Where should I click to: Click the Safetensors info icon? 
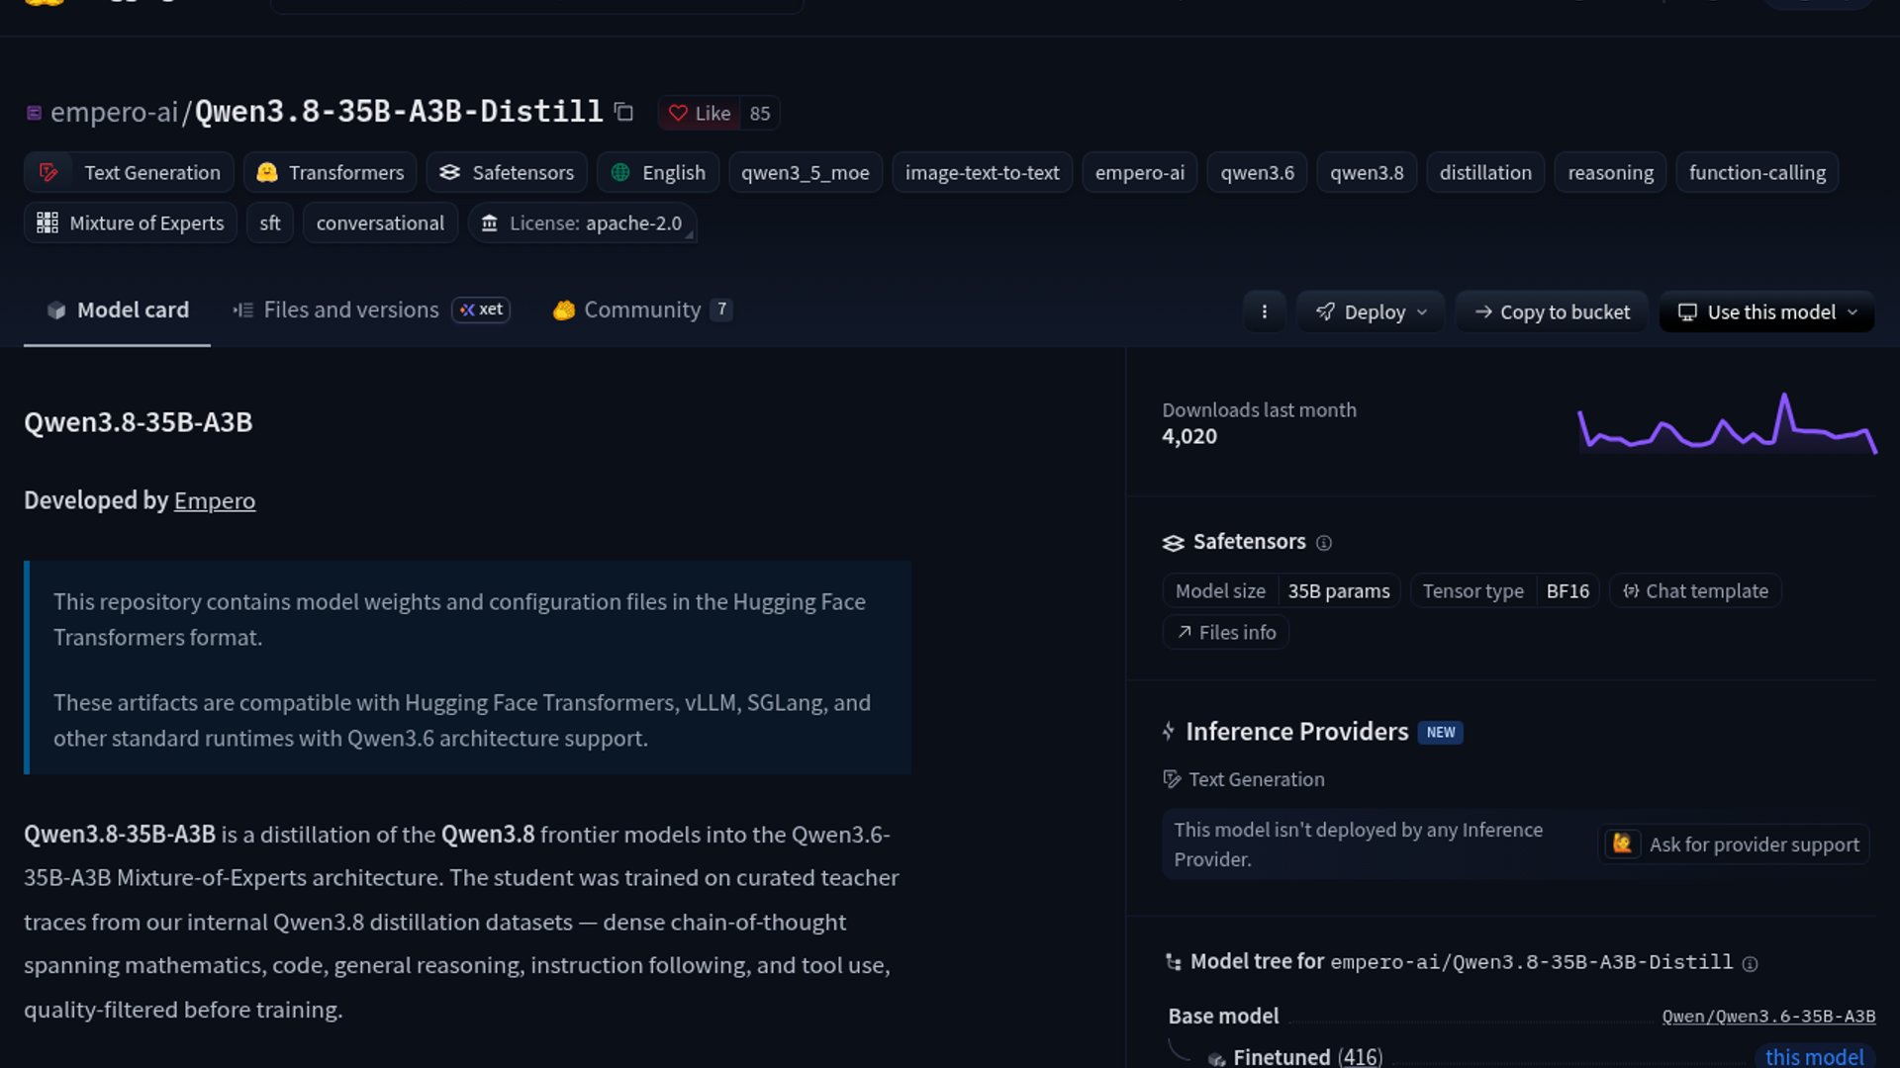[1324, 543]
